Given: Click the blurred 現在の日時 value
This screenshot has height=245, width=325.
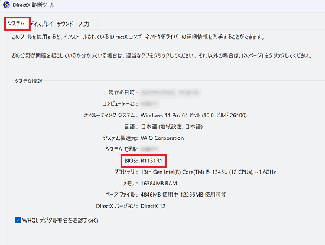Looking at the screenshot, I should [171, 92].
